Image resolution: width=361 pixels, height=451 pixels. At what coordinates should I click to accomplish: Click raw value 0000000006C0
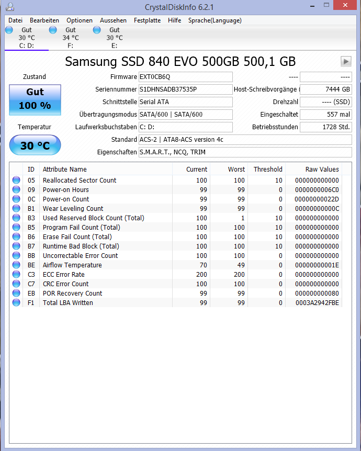(317, 190)
